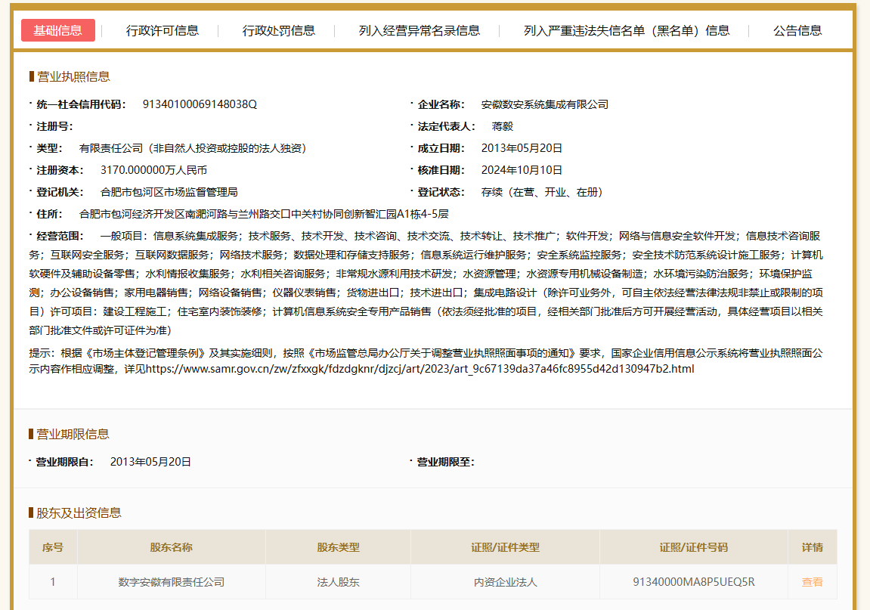The height and width of the screenshot is (610, 870).
Task: Click shareholder name 数字安徽有限责任公司
Action: (x=172, y=582)
